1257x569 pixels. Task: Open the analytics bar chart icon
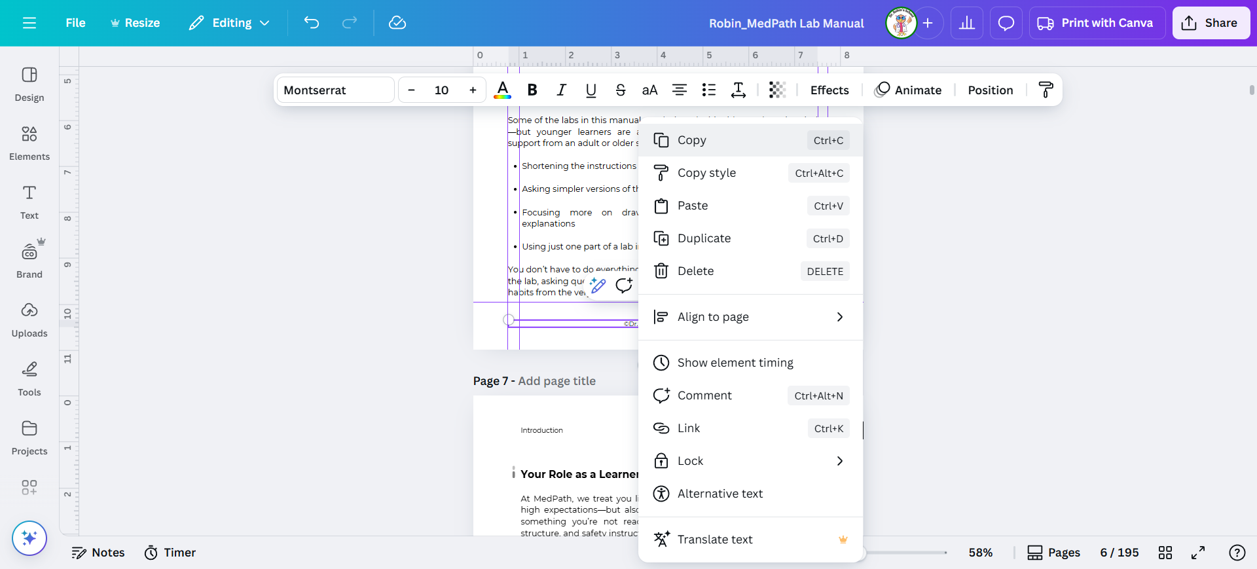click(x=966, y=23)
